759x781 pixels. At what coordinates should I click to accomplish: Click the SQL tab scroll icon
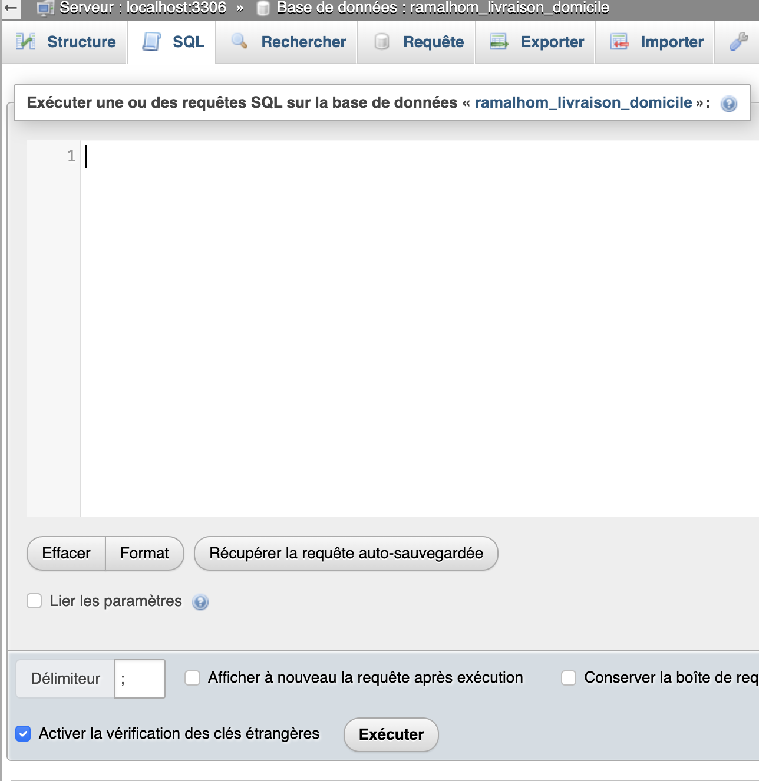pos(152,42)
